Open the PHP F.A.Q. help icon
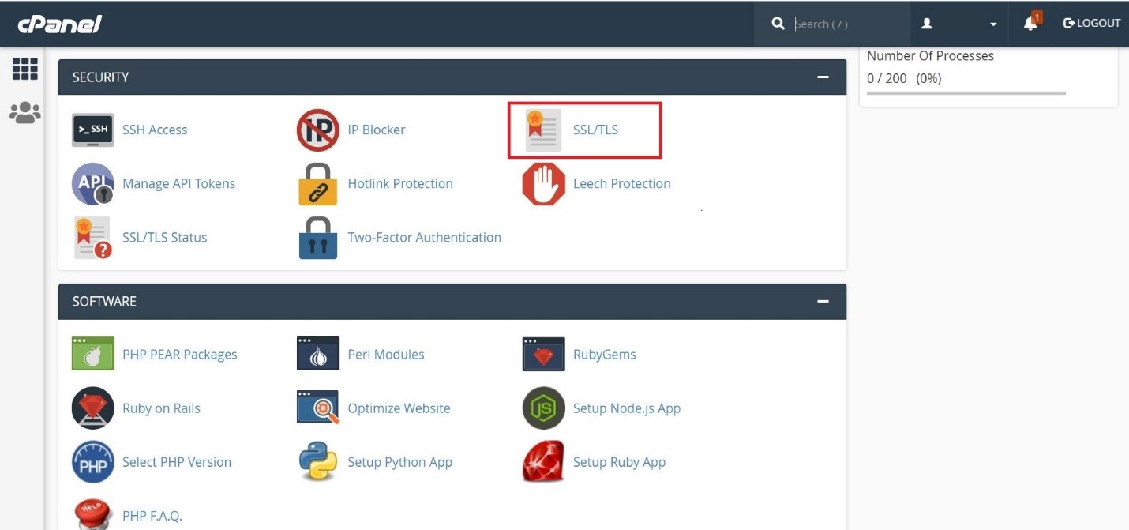1129x530 pixels. click(93, 513)
